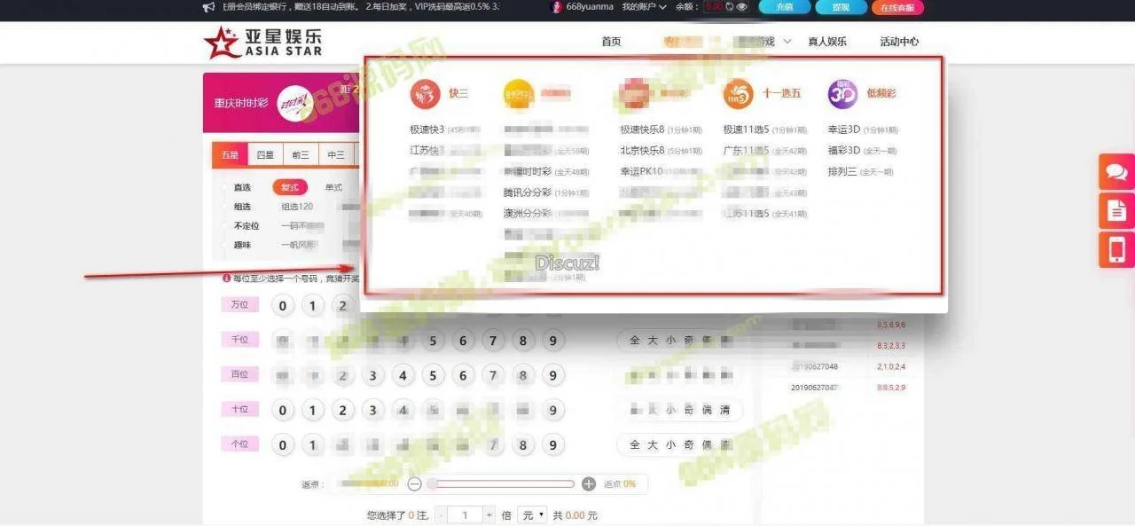Click the plus icon beside rebate slider

tap(589, 484)
